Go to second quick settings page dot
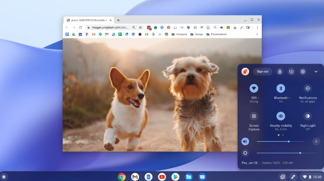The width and height of the screenshot is (324, 181). [283, 135]
